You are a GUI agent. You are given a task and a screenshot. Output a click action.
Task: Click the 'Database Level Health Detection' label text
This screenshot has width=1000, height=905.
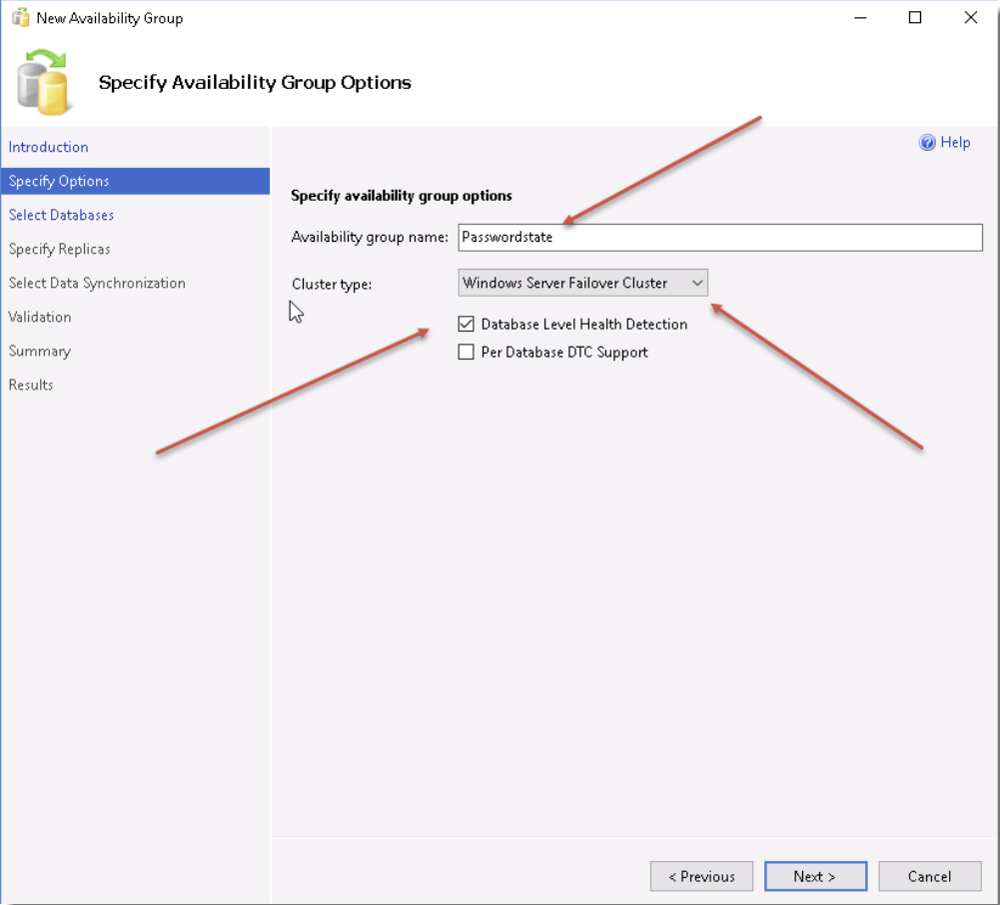pyautogui.click(x=584, y=324)
